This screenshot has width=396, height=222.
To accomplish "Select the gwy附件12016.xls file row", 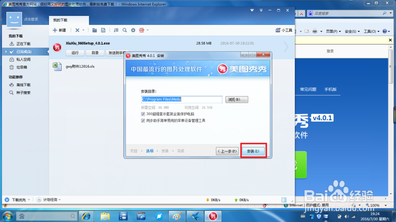I will pyautogui.click(x=172, y=66).
